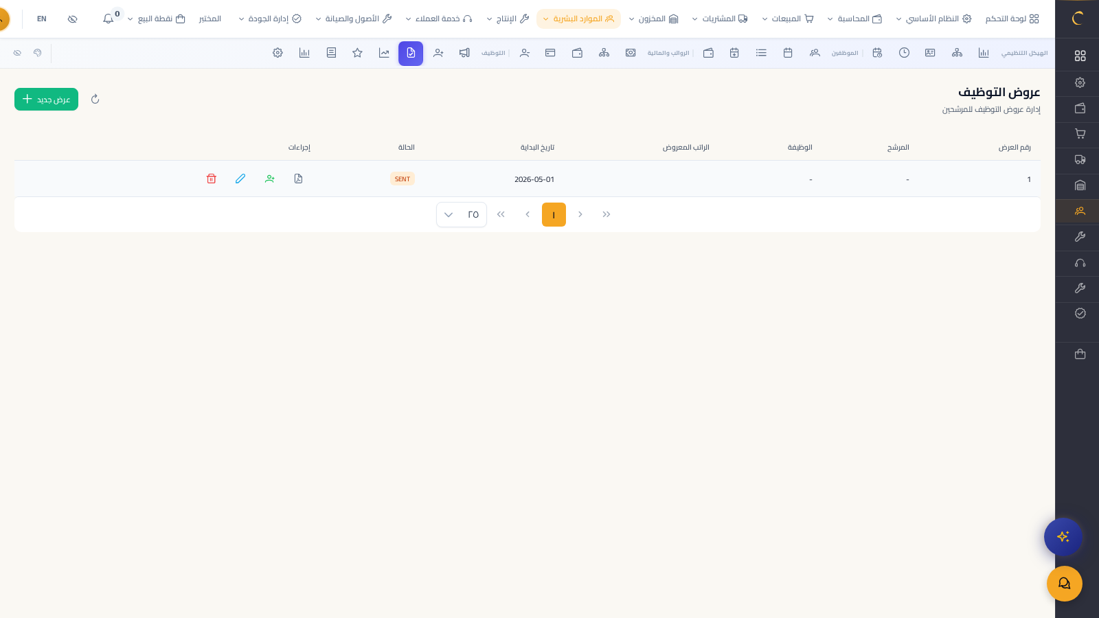The image size is (1099, 618).
Task: Switch language with the EN button
Action: [42, 19]
